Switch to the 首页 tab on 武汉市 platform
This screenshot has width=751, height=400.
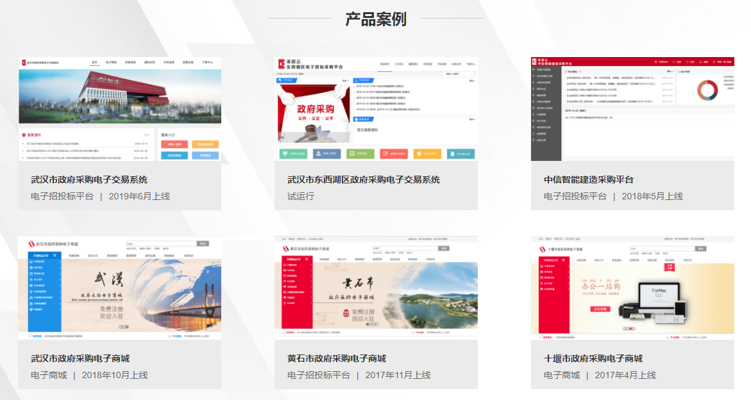point(94,62)
